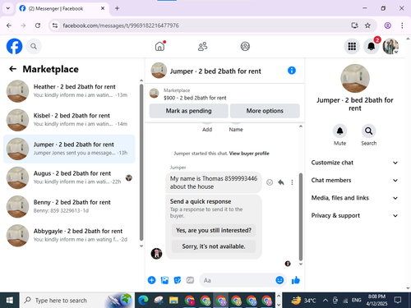Open more options for Thomas message
411x308 pixels.
click(x=292, y=182)
